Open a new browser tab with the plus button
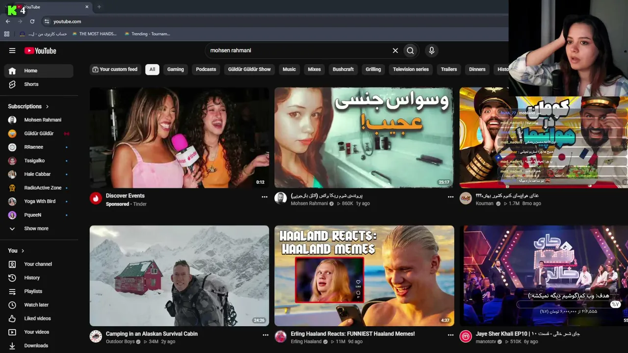The image size is (628, 353). point(99,7)
